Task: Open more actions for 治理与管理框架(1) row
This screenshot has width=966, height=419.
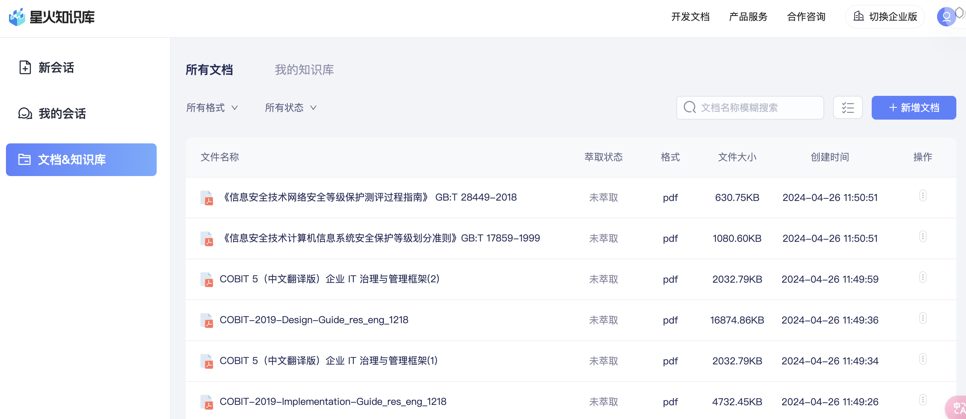Action: (923, 359)
